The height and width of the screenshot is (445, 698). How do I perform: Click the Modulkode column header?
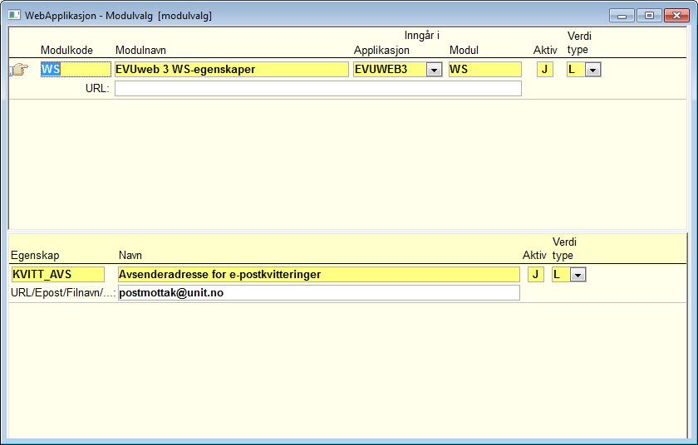pos(66,51)
